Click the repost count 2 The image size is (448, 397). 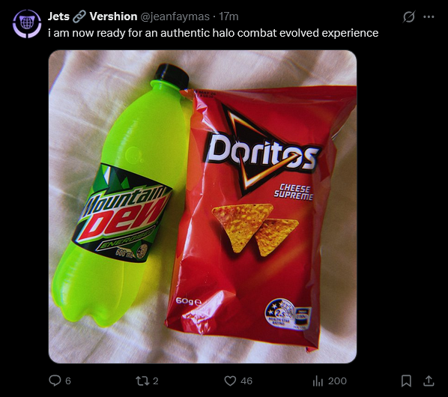coord(155,381)
